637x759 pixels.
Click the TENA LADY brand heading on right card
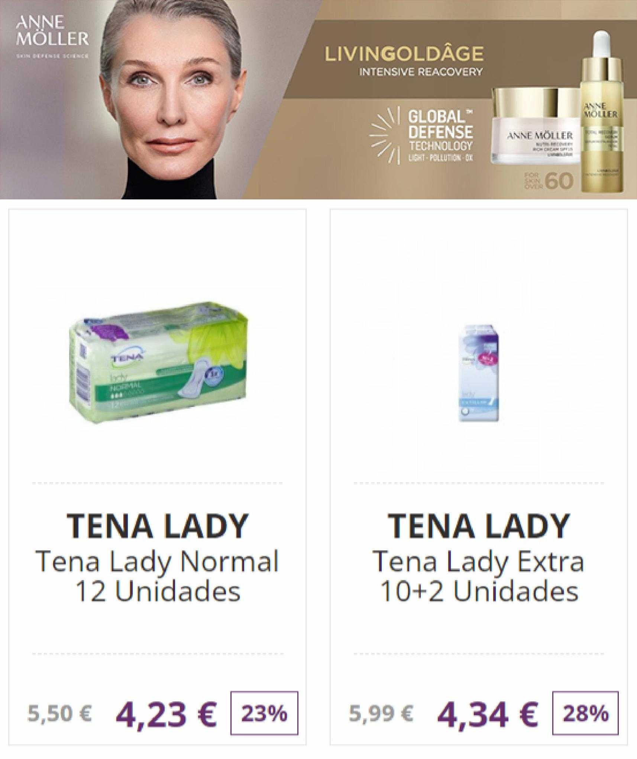click(x=479, y=526)
